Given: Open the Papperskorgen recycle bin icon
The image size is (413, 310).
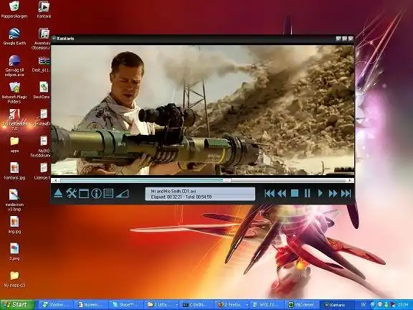Looking at the screenshot, I should pyautogui.click(x=14, y=10).
